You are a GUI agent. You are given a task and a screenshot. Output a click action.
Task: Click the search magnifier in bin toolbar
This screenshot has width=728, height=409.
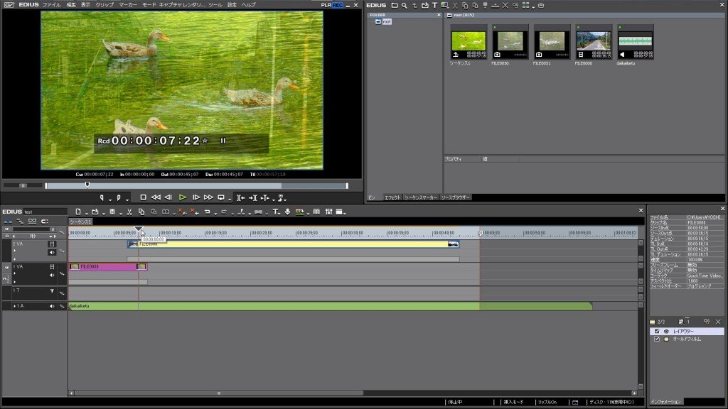[405, 6]
